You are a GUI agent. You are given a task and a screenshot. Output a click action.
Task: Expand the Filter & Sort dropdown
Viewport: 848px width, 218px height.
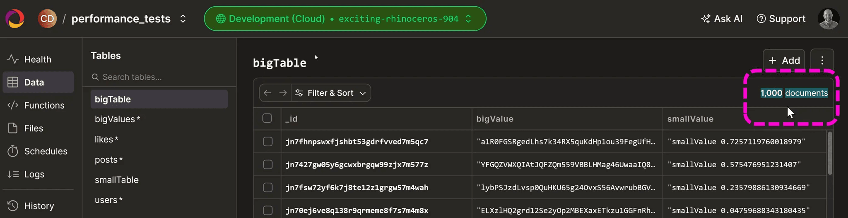coord(331,93)
